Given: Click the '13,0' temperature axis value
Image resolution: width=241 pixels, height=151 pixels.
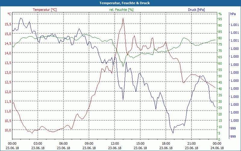Looking at the screenshot, I should click(8, 72).
